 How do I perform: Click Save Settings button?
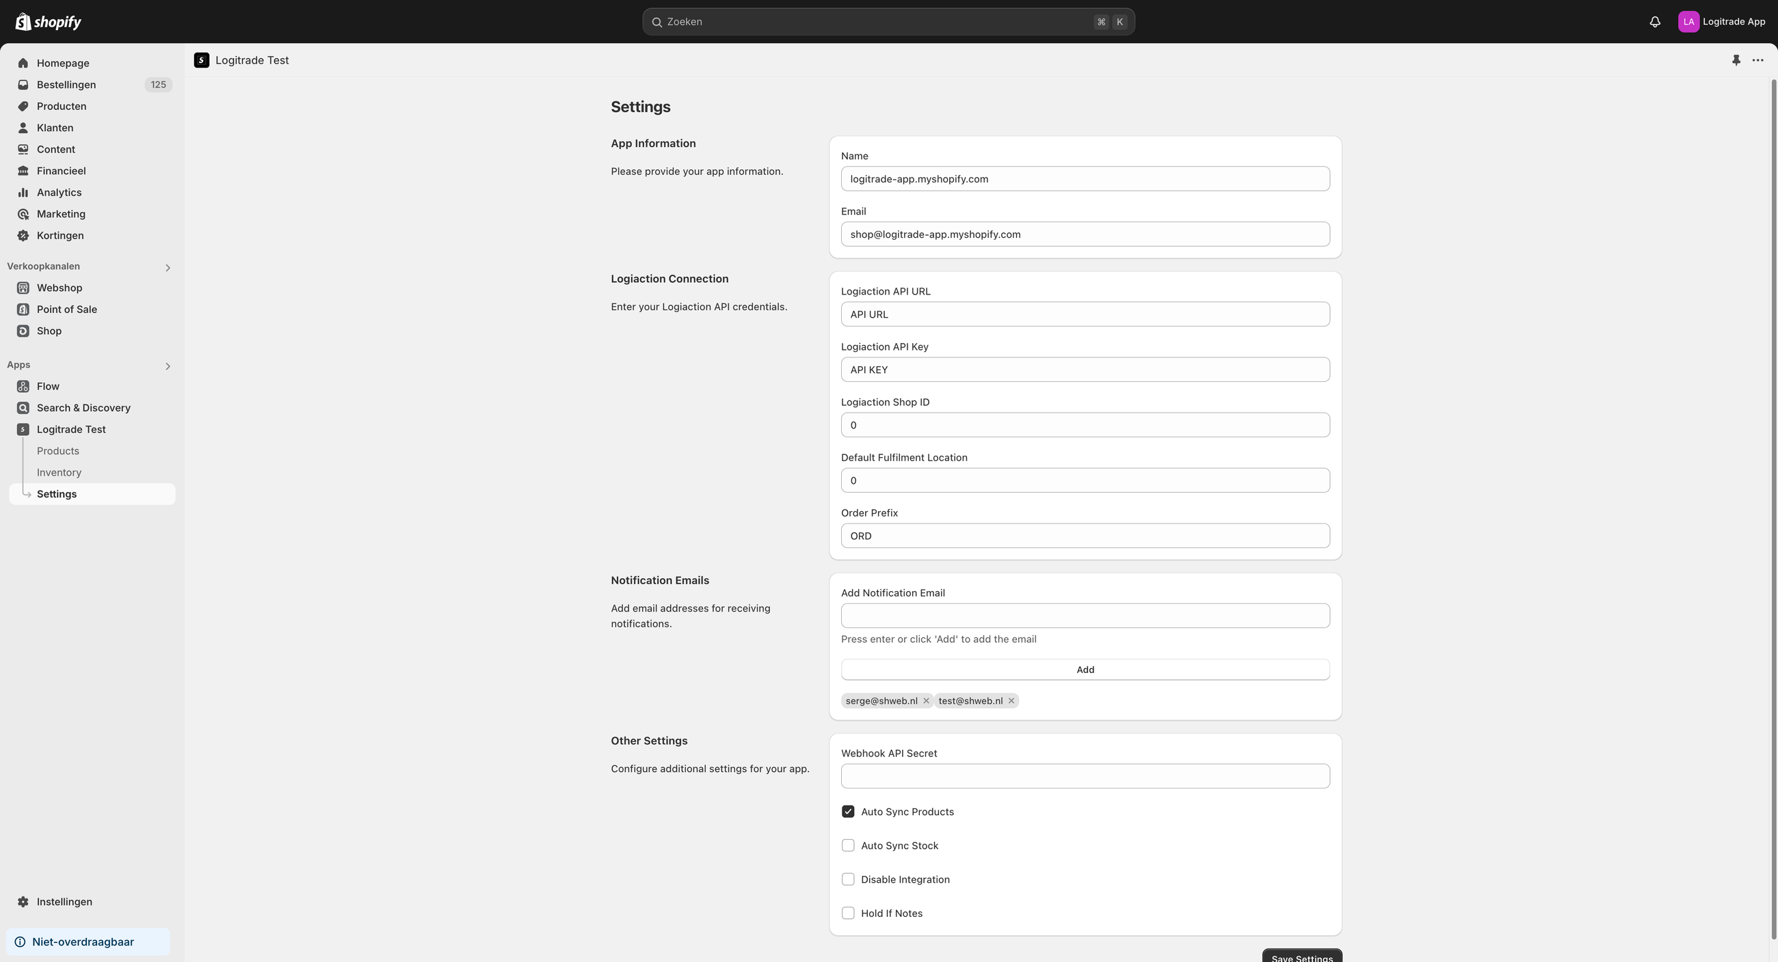tap(1302, 956)
